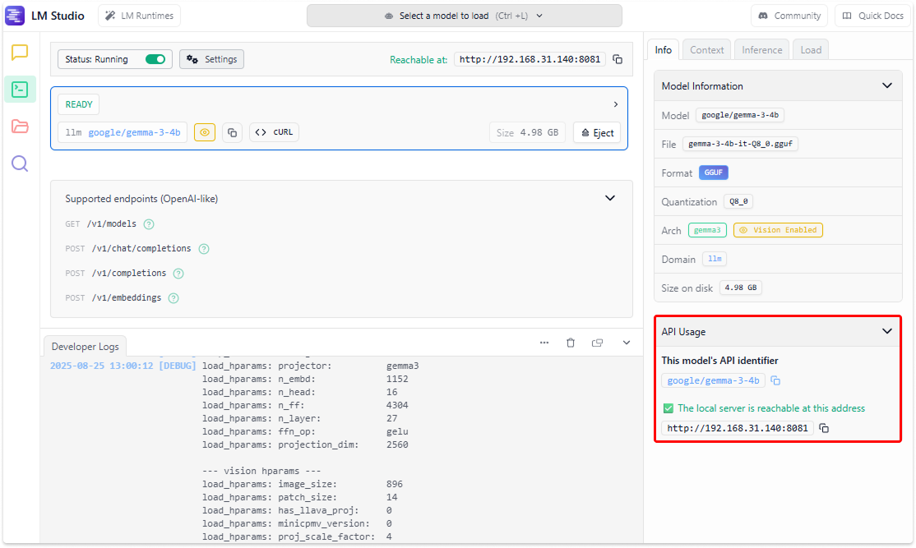The width and height of the screenshot is (916, 548).
Task: Collapse the Model Information panel
Action: click(x=886, y=85)
